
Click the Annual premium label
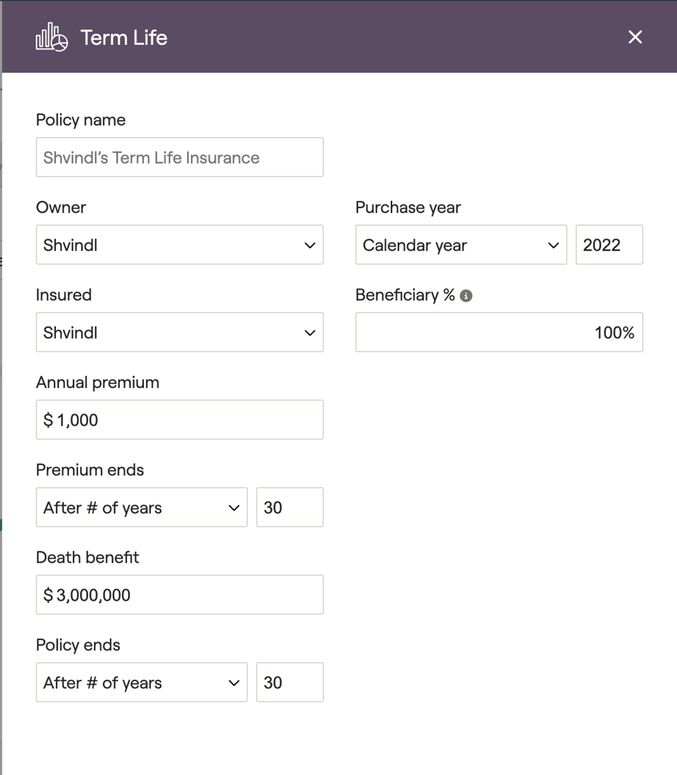point(98,383)
